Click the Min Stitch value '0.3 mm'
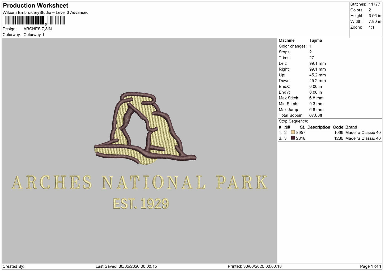Screen dimensions: 384x271 tap(316, 104)
